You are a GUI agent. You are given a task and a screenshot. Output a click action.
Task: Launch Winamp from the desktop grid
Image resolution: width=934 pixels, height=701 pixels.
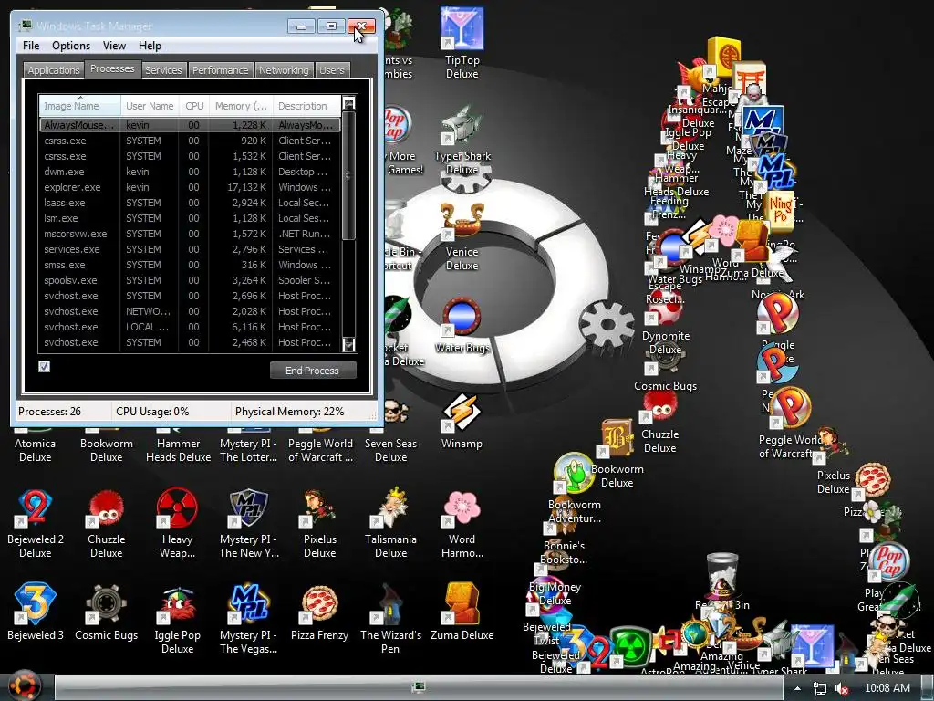coord(462,421)
